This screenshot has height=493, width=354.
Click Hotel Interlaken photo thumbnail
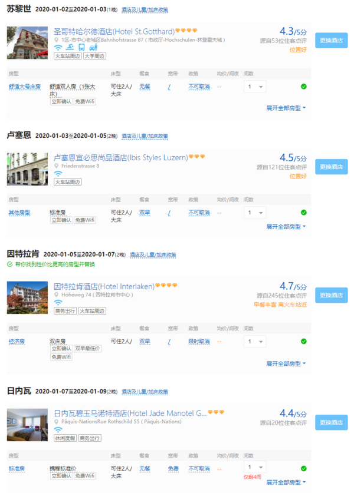tap(27, 297)
